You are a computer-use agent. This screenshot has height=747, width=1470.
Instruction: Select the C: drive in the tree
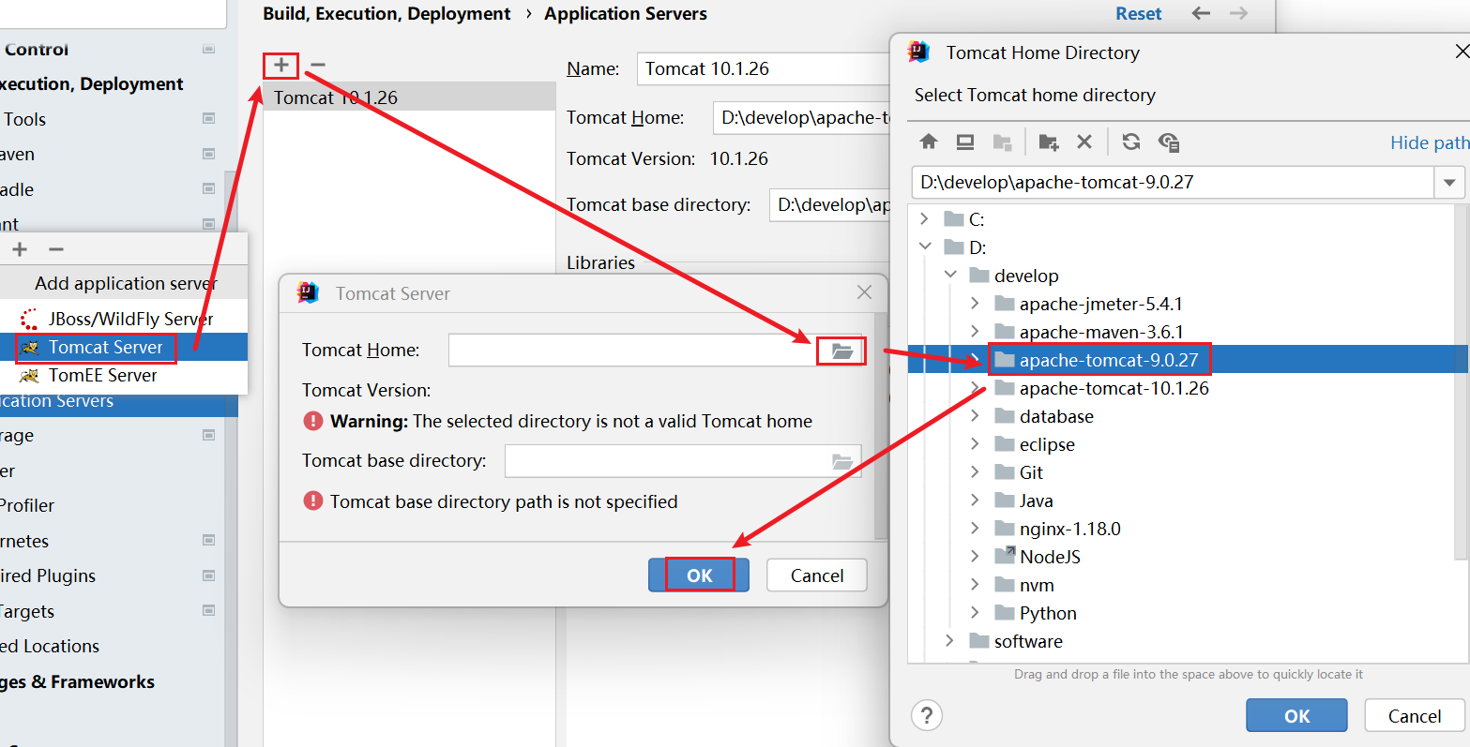[x=977, y=219]
